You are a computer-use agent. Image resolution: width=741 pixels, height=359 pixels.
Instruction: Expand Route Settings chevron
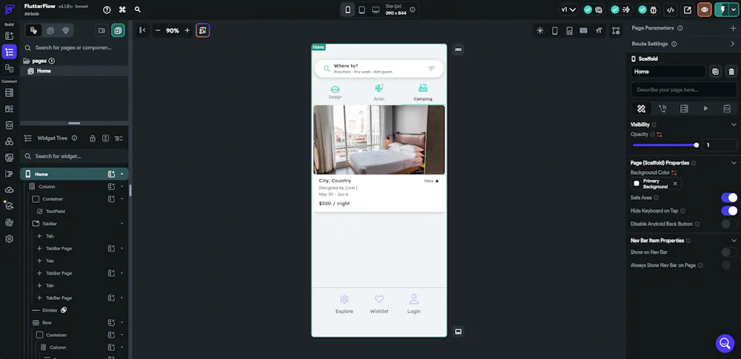[733, 44]
